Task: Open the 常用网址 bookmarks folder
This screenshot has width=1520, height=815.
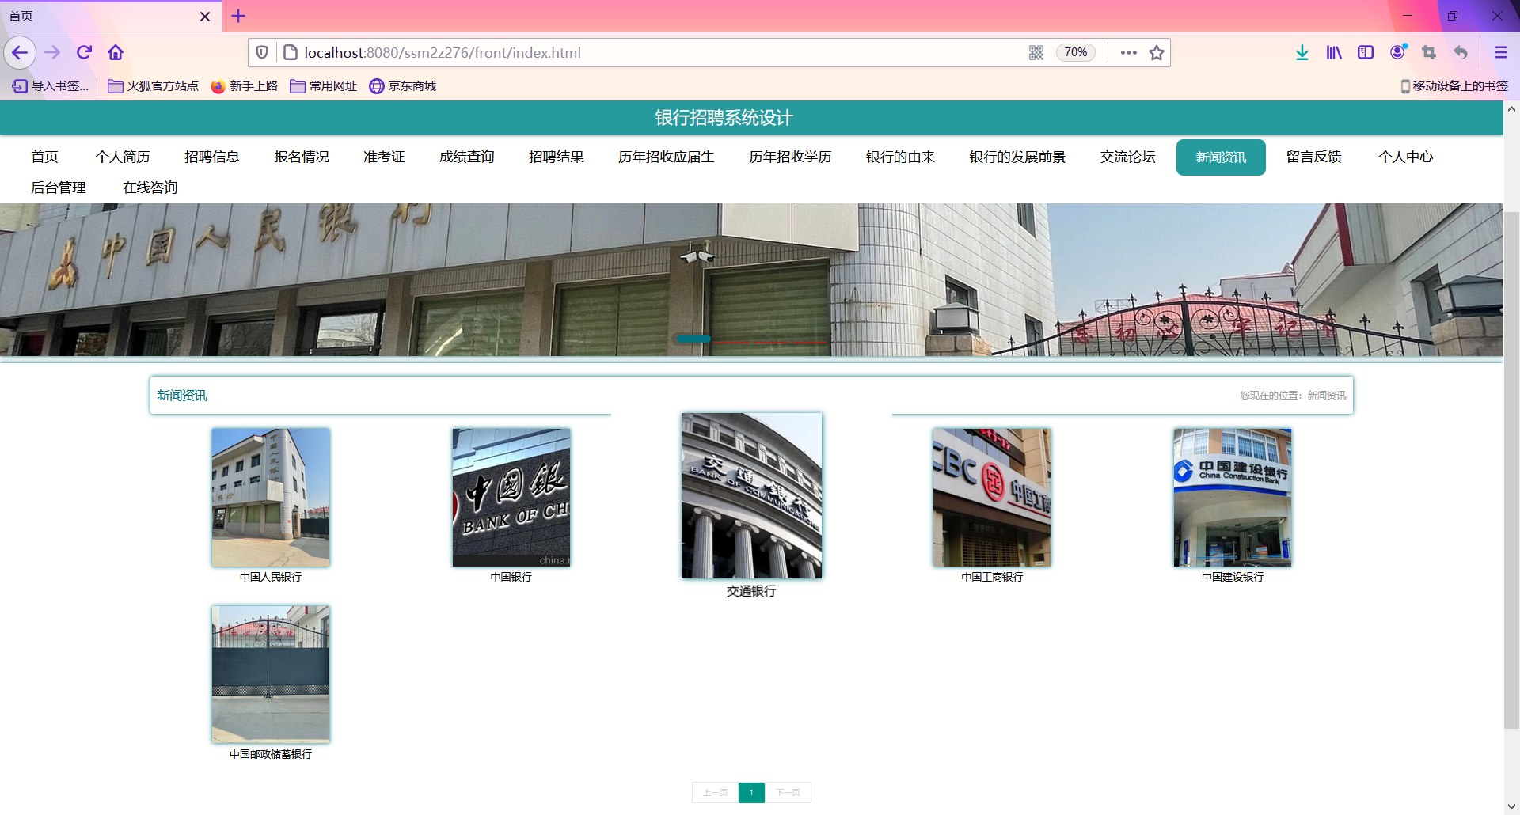Action: [x=324, y=86]
